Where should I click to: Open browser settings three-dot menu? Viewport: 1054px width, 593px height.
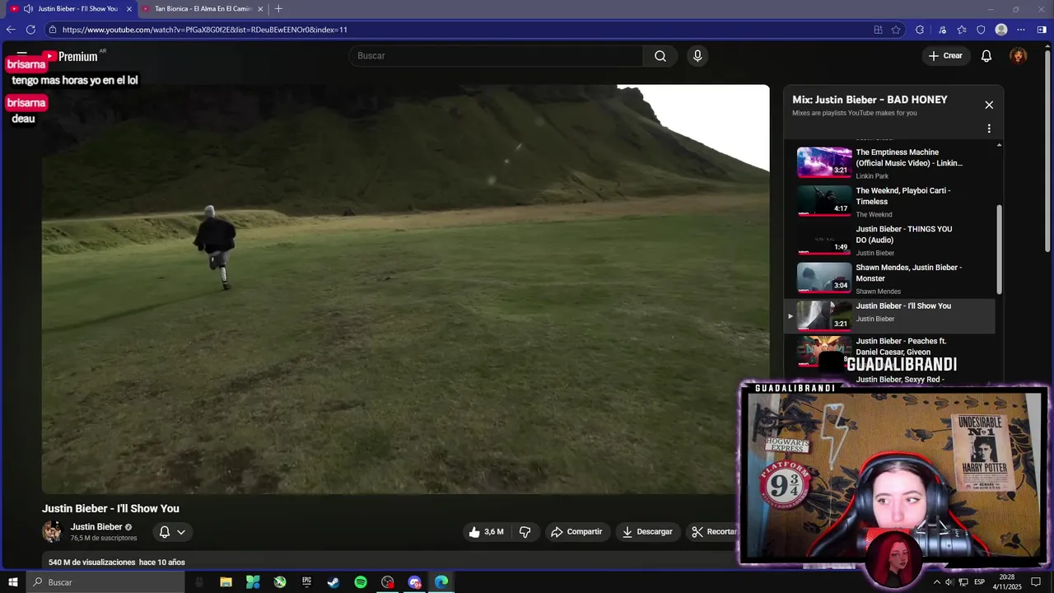tap(1022, 30)
